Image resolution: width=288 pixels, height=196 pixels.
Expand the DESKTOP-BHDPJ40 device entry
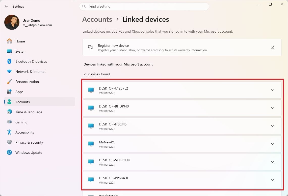point(272,108)
